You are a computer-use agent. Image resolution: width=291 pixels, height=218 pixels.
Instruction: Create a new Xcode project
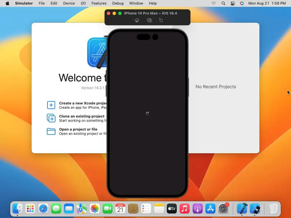click(77, 105)
